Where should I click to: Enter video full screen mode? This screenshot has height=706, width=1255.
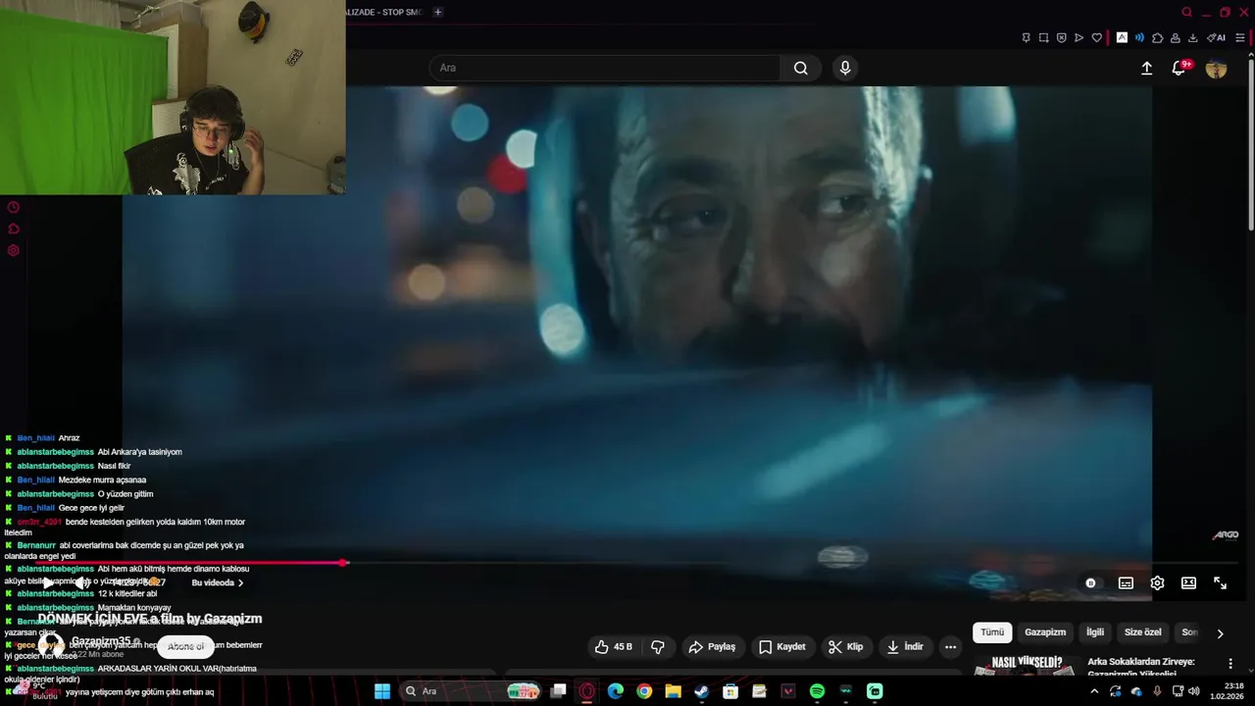tap(1220, 582)
